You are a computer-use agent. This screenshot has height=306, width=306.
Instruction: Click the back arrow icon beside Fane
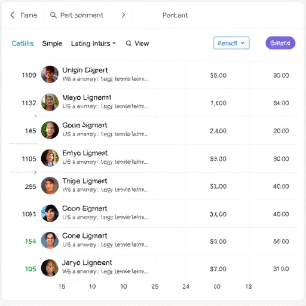click(13, 15)
